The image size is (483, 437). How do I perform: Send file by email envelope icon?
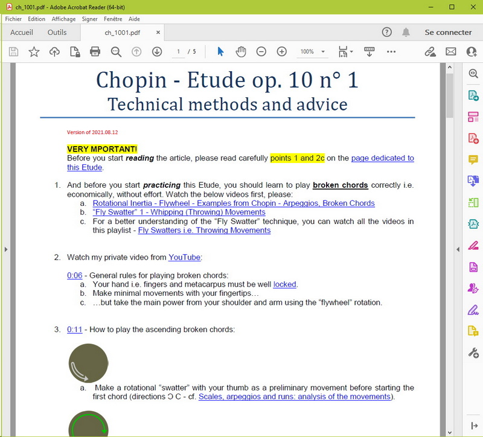click(450, 52)
